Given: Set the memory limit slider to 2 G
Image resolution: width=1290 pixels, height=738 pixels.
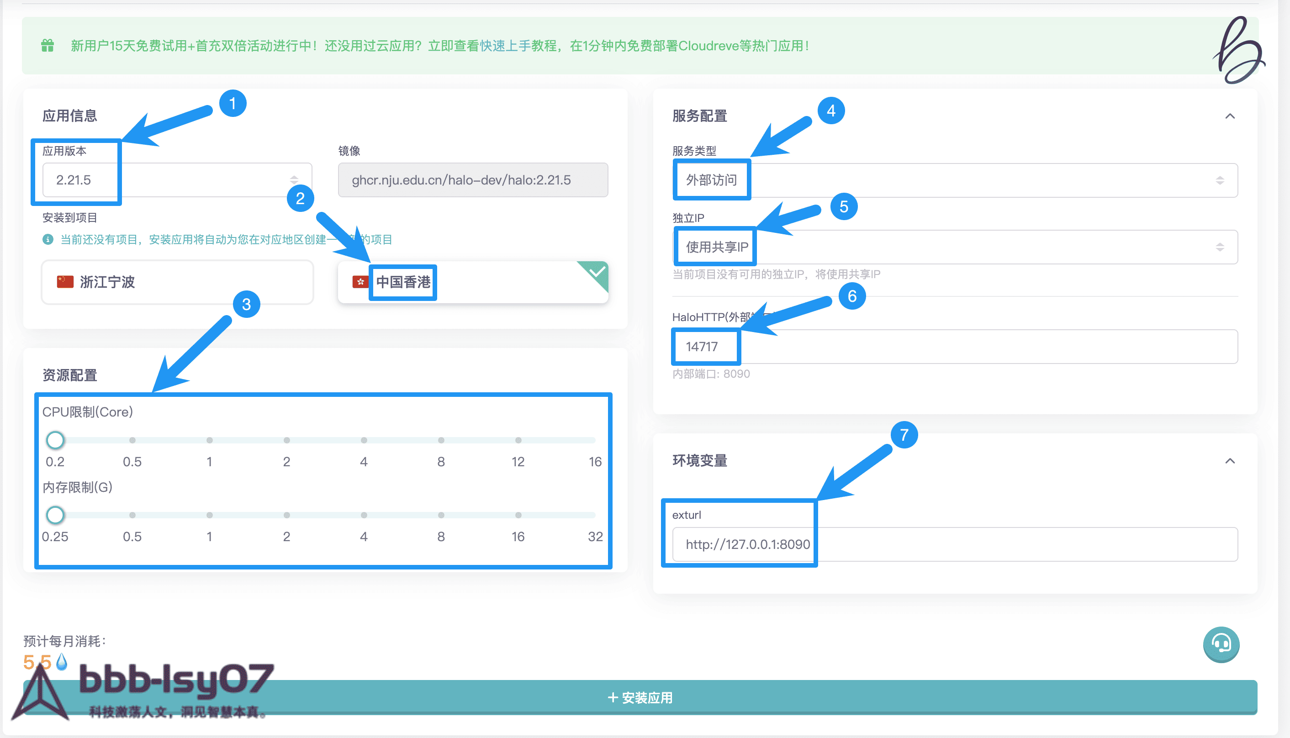Looking at the screenshot, I should (286, 515).
